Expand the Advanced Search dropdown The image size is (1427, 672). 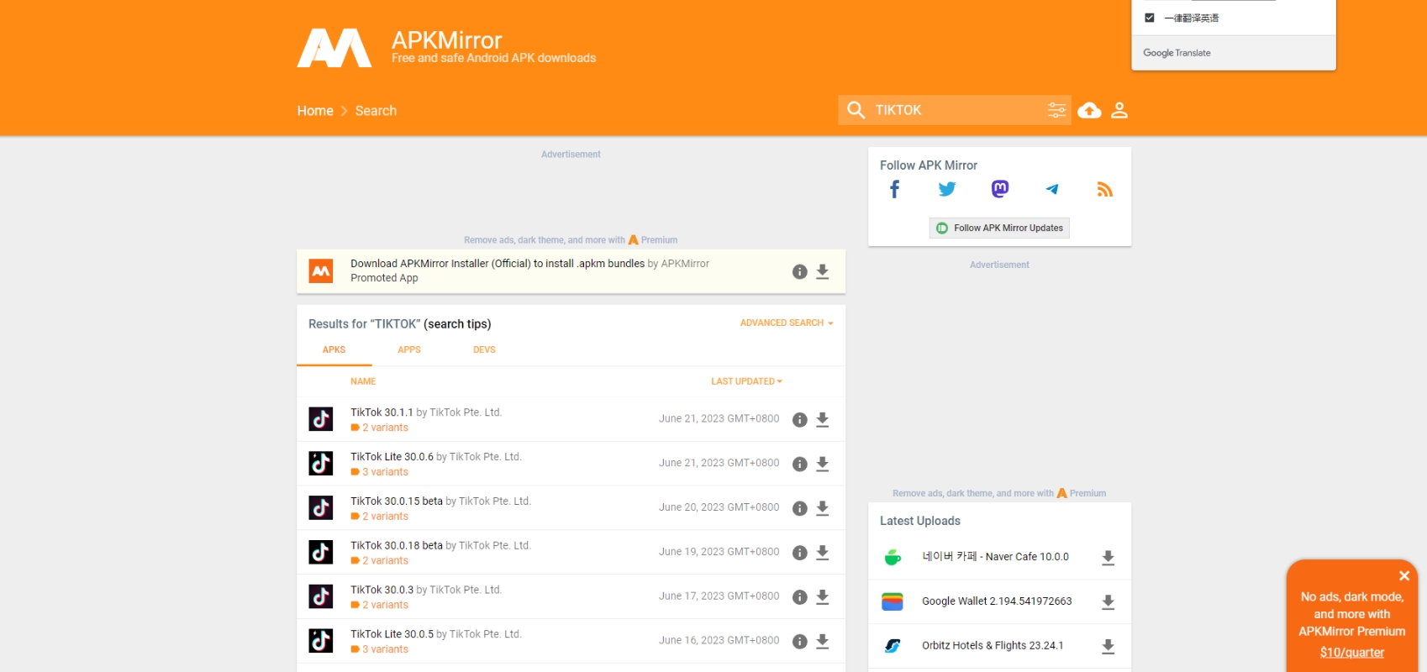[786, 323]
